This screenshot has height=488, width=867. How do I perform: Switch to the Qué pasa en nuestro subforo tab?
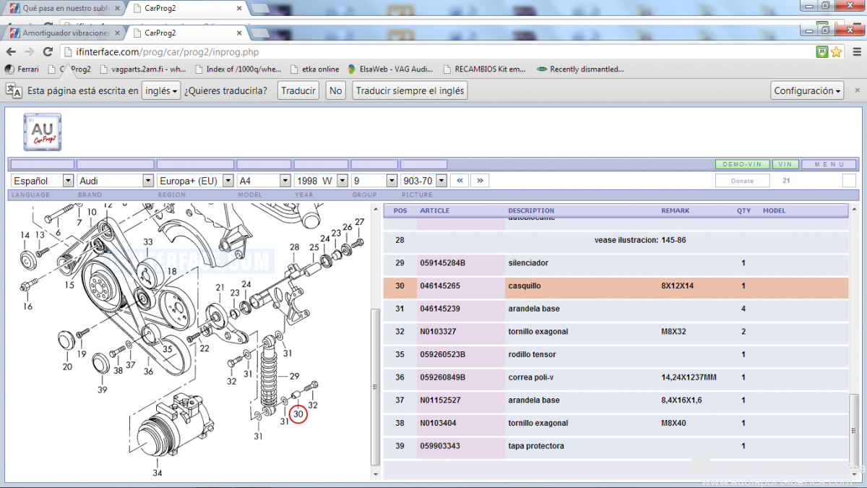[63, 9]
